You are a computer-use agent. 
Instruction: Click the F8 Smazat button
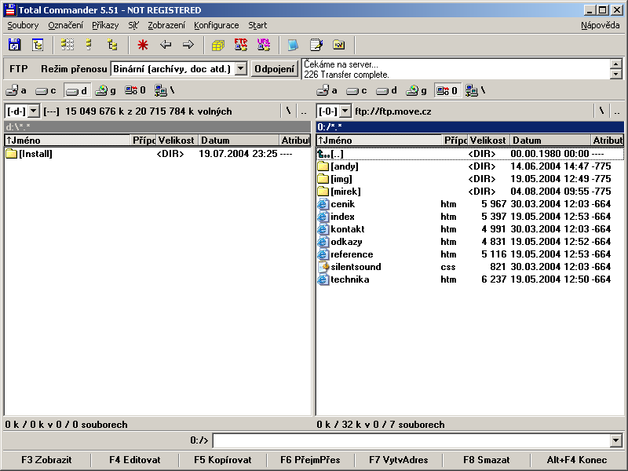coord(486,460)
